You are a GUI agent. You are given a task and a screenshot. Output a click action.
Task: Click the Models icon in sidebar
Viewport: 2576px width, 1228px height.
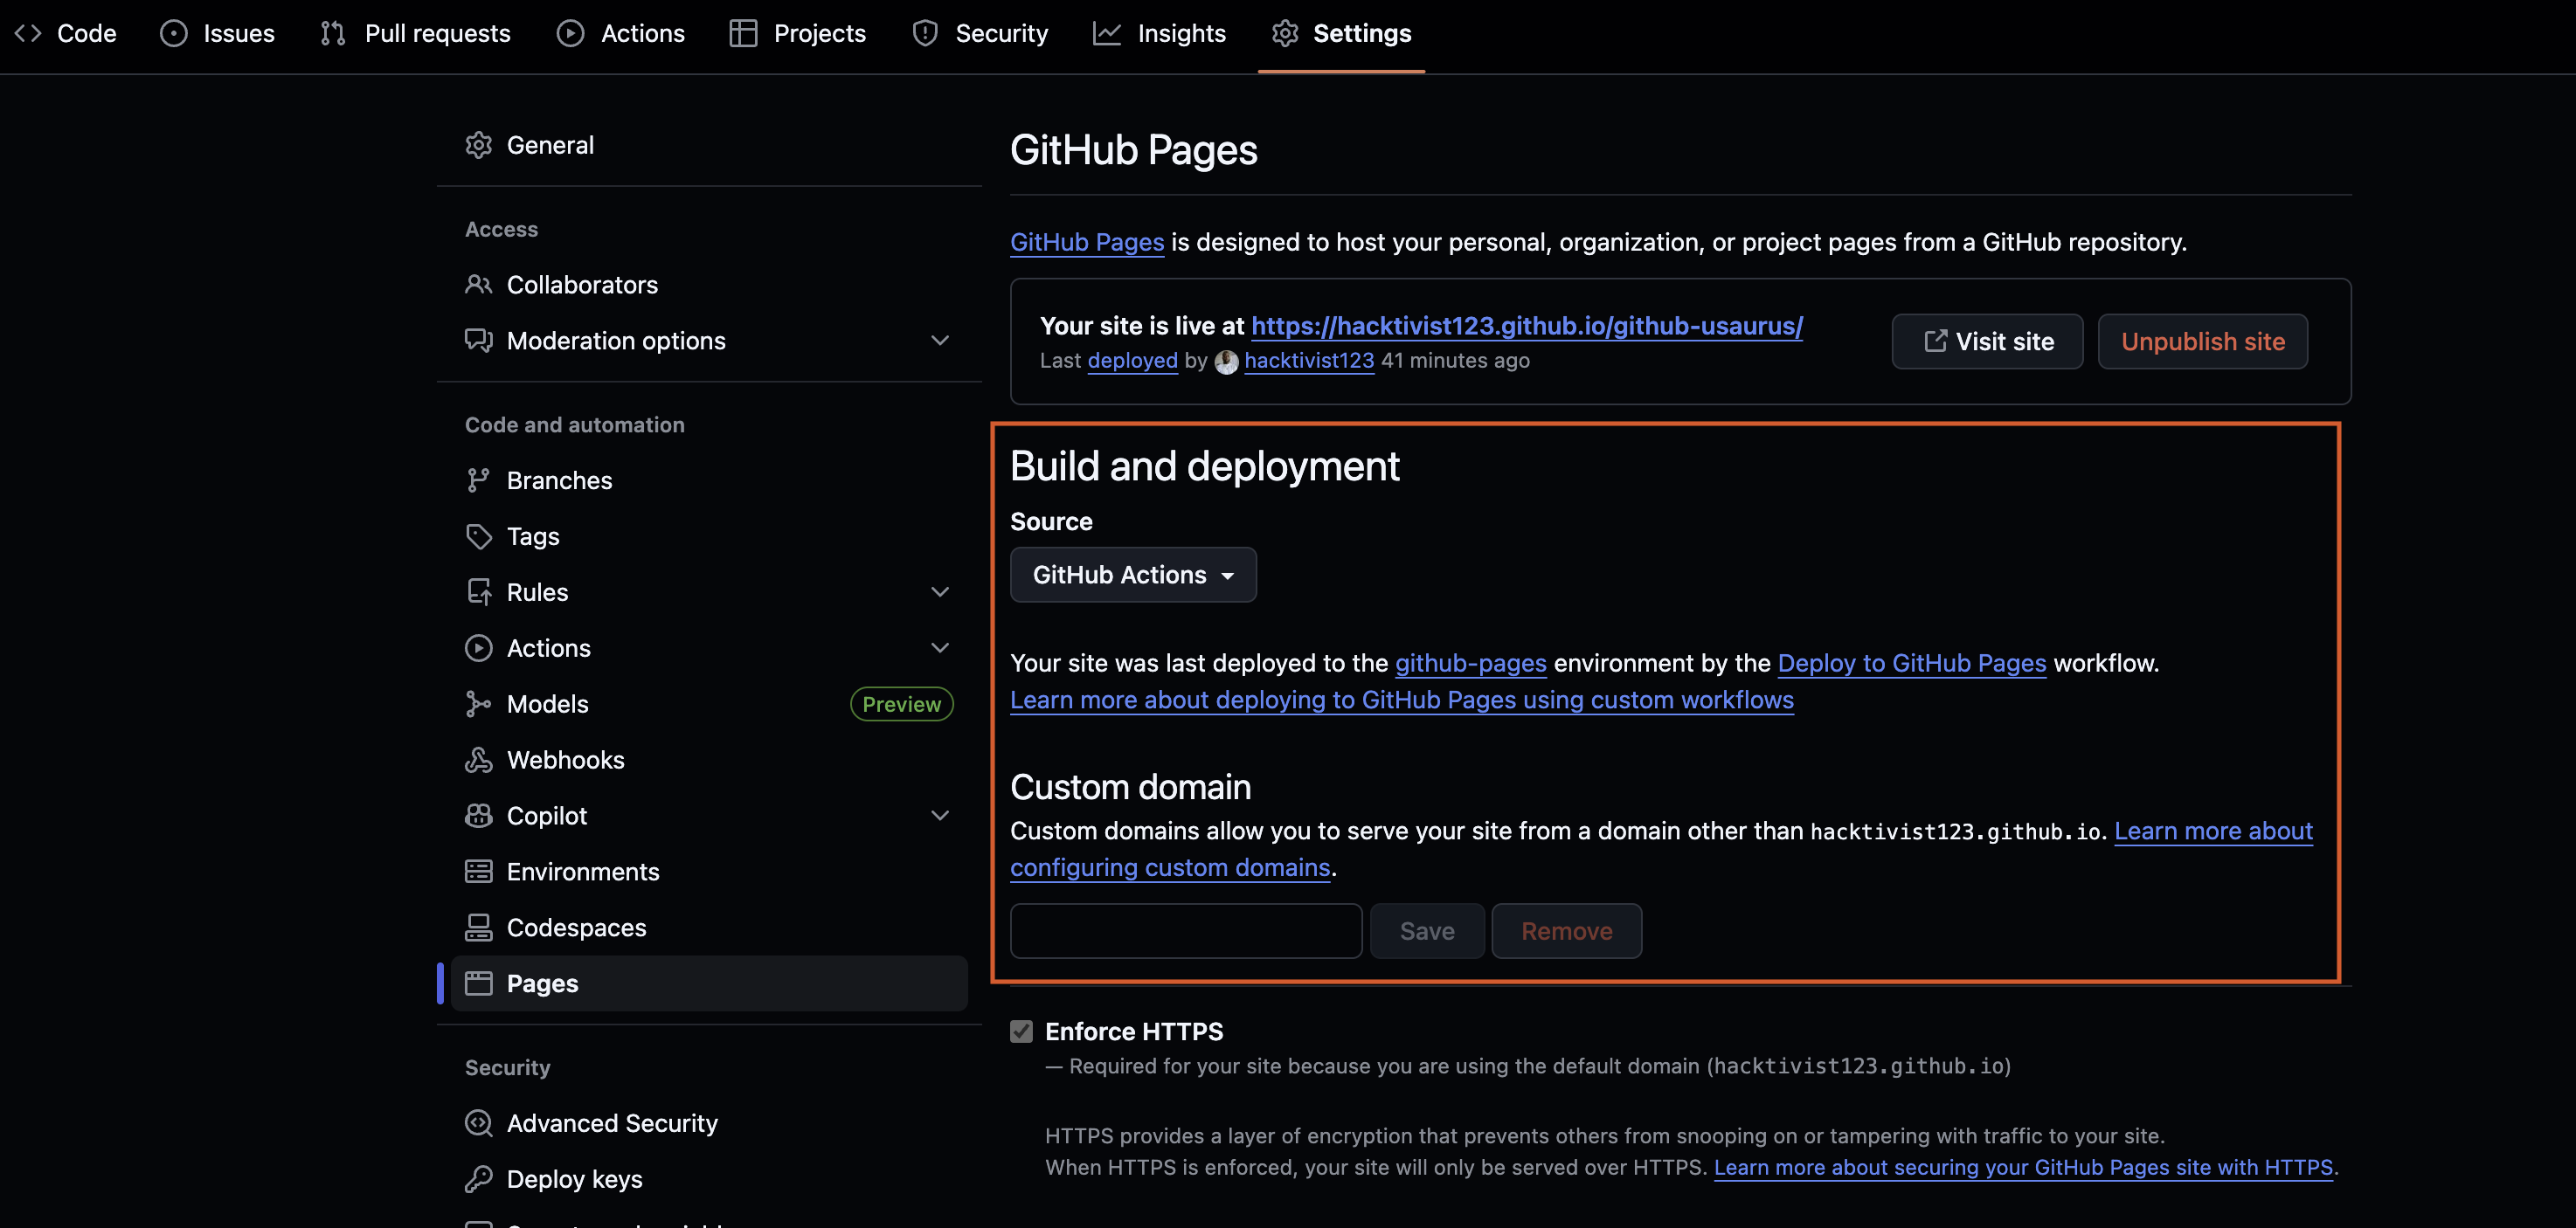pos(479,705)
